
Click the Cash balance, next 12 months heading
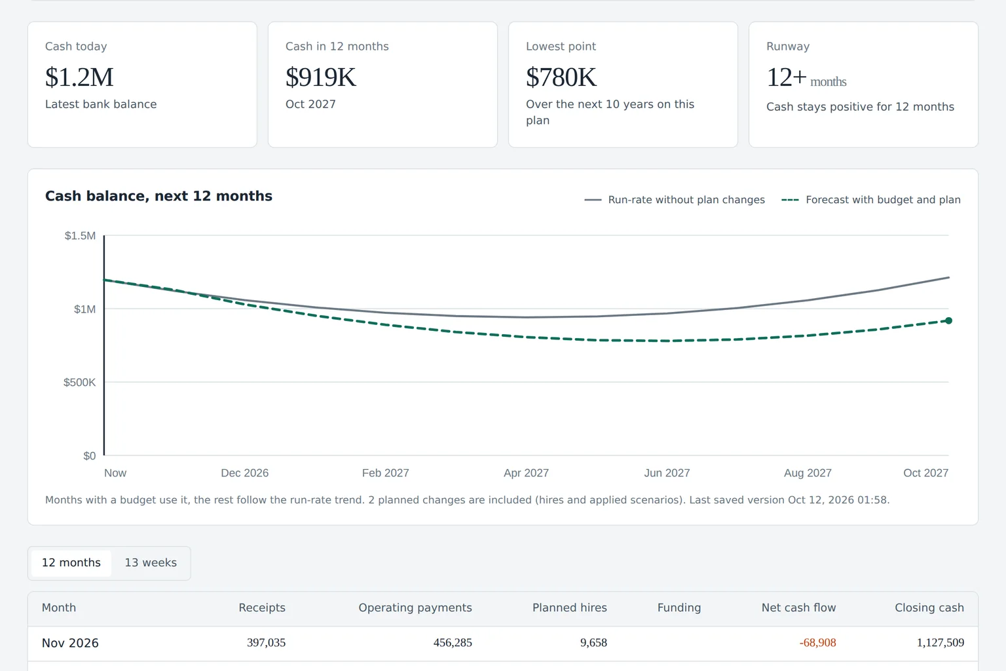tap(158, 196)
